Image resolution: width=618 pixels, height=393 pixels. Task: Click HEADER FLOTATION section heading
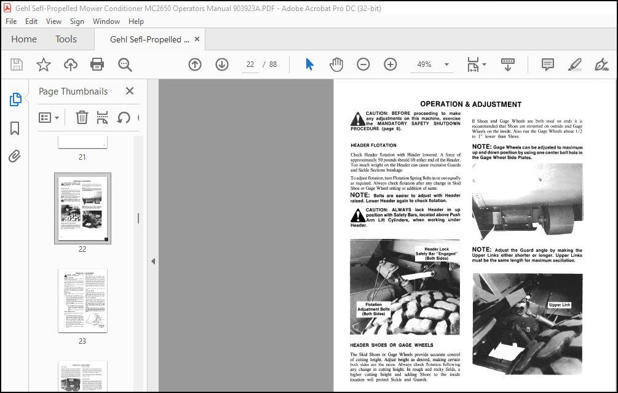[x=373, y=145]
